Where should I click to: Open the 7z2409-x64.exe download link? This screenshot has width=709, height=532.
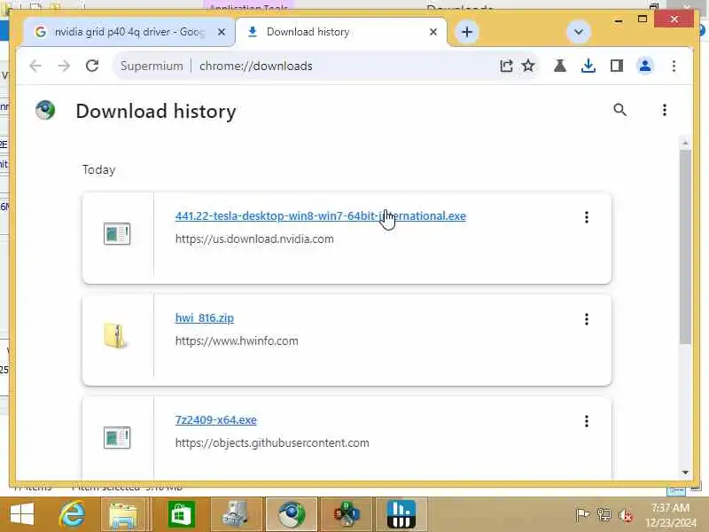(x=215, y=419)
